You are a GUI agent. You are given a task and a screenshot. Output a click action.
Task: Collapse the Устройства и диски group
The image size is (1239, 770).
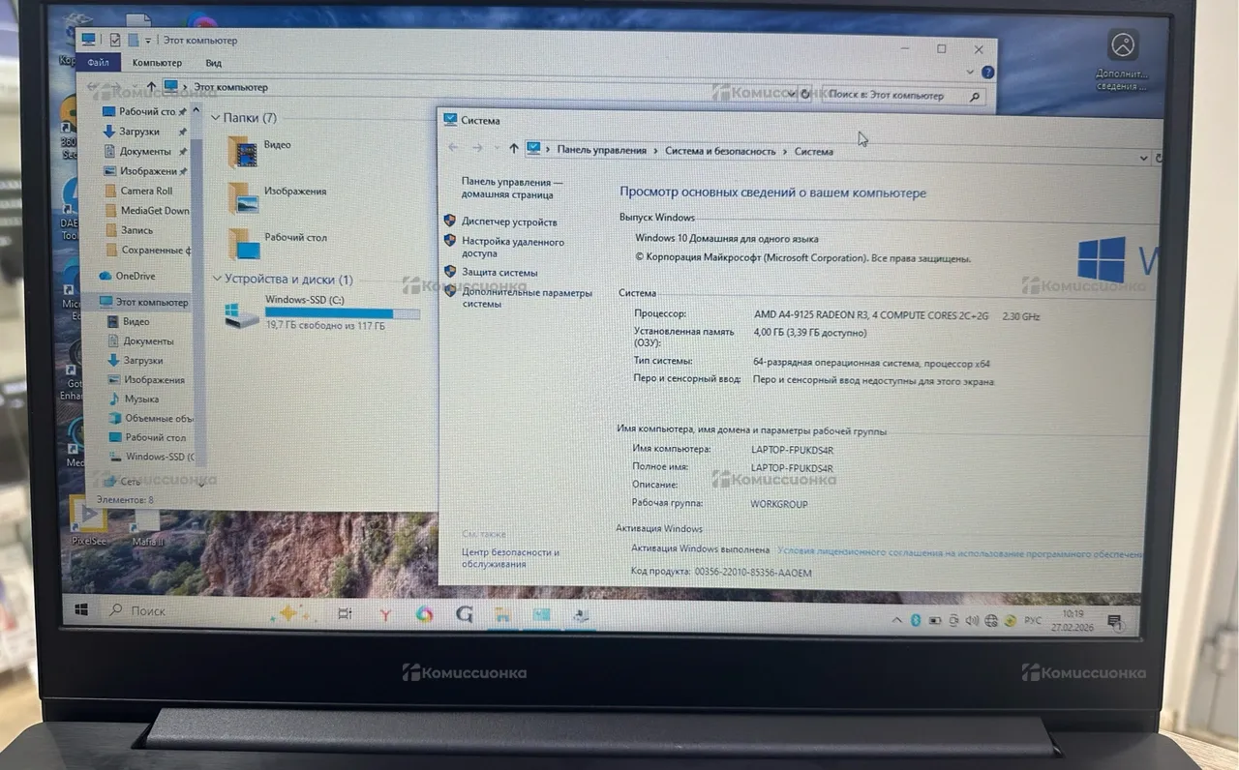tap(216, 279)
